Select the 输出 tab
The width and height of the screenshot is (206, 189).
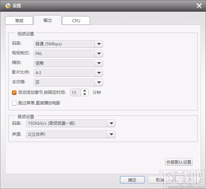tap(48, 20)
